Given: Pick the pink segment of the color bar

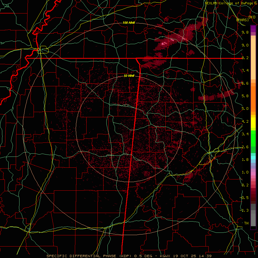Looking at the screenshot, I should coord(253,174).
